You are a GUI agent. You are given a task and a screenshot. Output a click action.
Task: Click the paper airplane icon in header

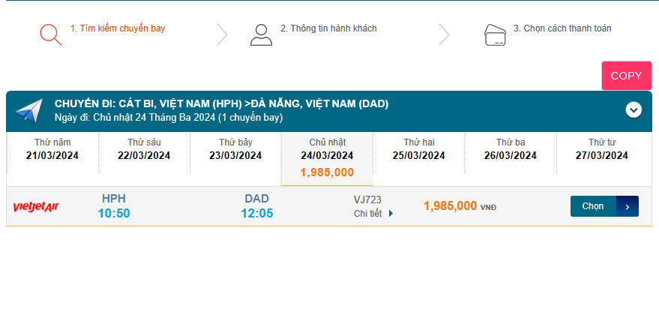pos(29,111)
